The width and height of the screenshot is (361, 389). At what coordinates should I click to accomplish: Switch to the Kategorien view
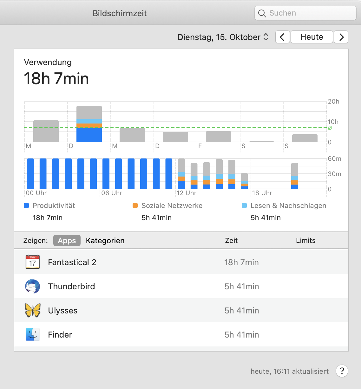click(x=105, y=240)
